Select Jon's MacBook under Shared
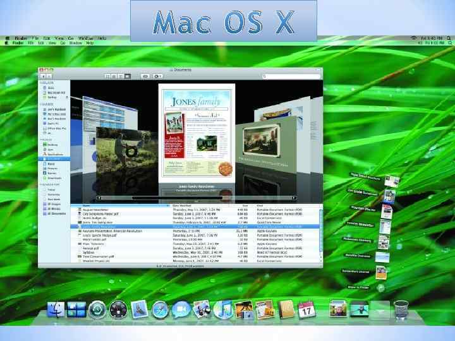Screen dimensions: 455x341 click(x=54, y=109)
